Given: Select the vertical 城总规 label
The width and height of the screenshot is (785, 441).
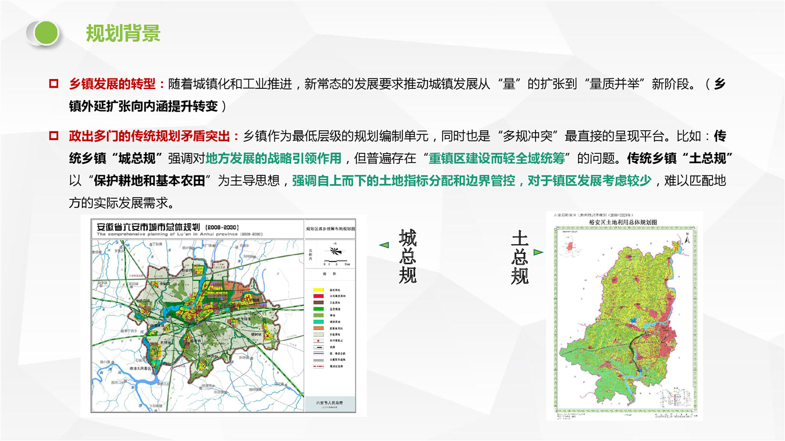Looking at the screenshot, I should (408, 256).
